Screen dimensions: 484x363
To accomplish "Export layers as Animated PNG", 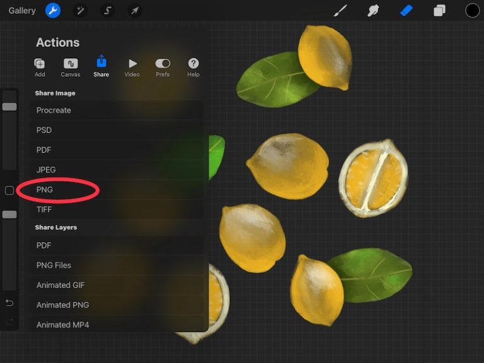I will 117,304.
